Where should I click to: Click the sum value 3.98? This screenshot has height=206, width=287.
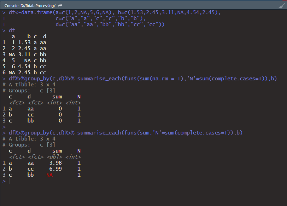click(x=55, y=163)
